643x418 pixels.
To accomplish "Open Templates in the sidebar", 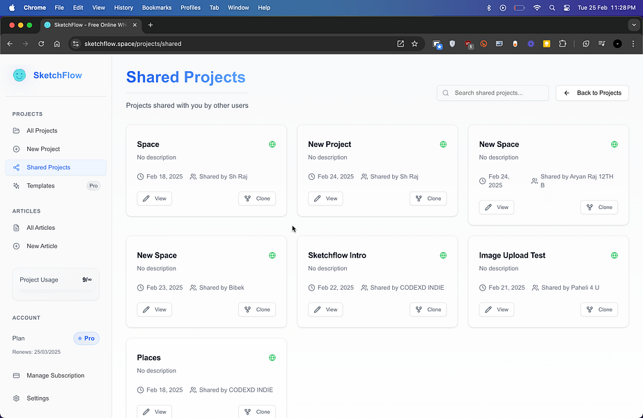I will tap(40, 186).
